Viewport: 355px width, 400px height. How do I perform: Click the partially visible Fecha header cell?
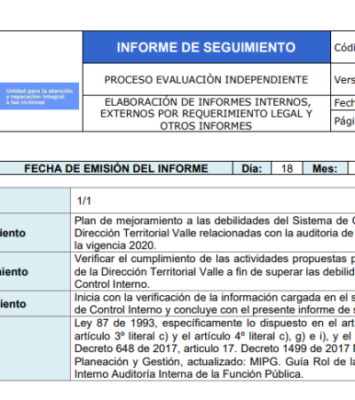[x=343, y=103]
